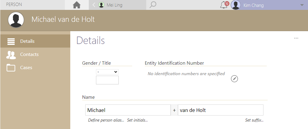This screenshot has height=129, width=308.
Task: Click Kim Chang's user avatar
Action: (x=236, y=5)
